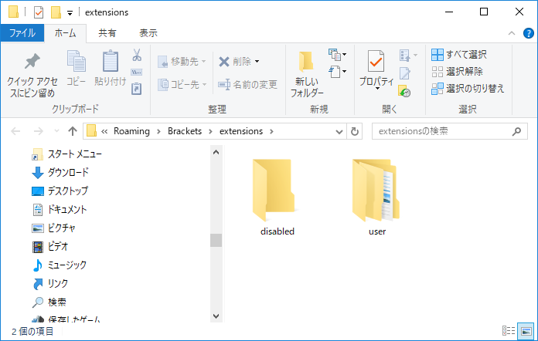
Task: Open the ファイル menu tab
Action: point(22,33)
